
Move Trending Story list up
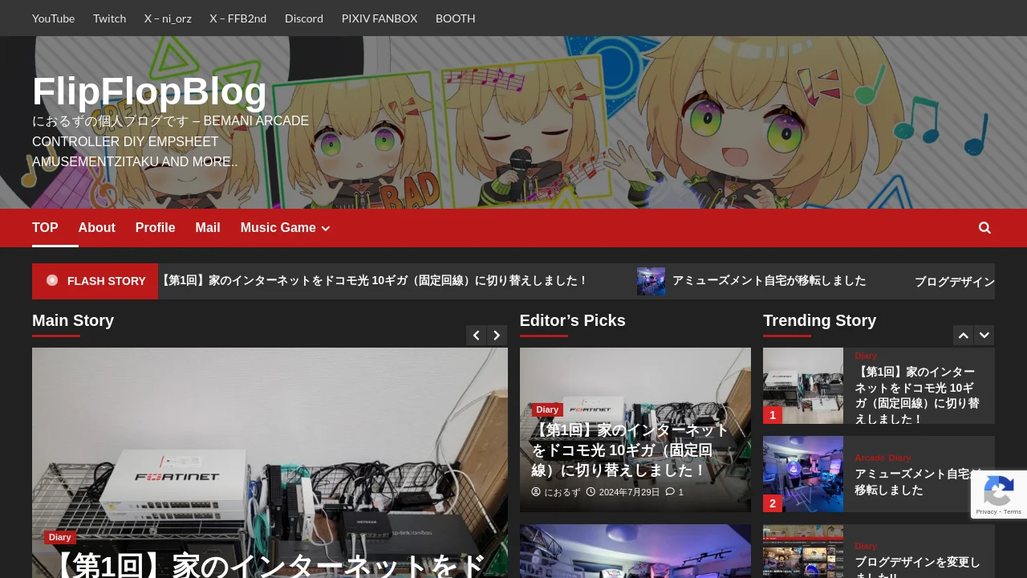(964, 336)
